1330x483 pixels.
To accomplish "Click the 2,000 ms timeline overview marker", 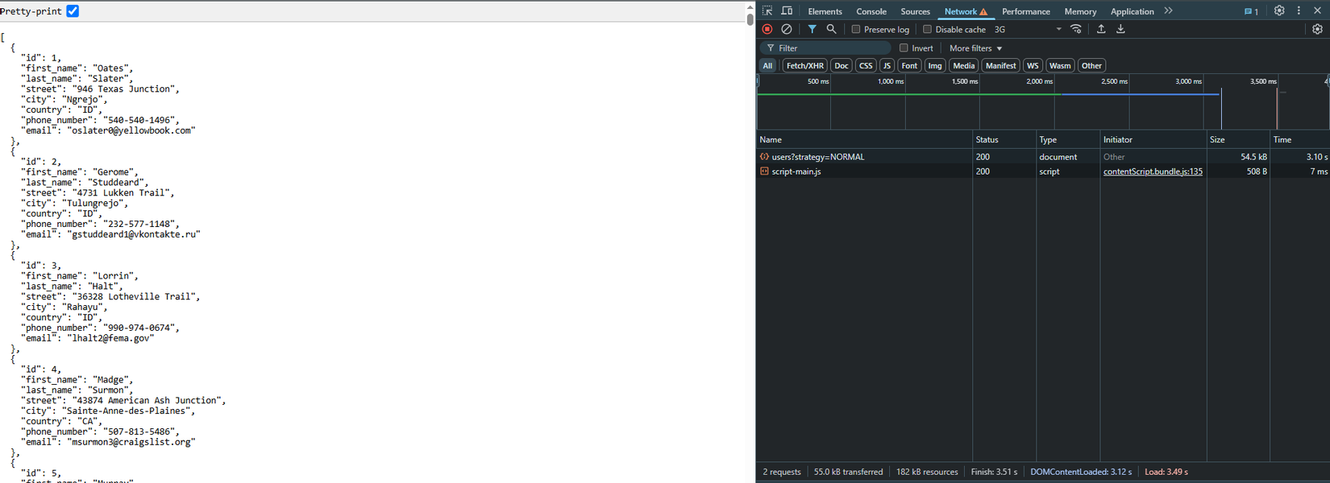I will point(1039,81).
